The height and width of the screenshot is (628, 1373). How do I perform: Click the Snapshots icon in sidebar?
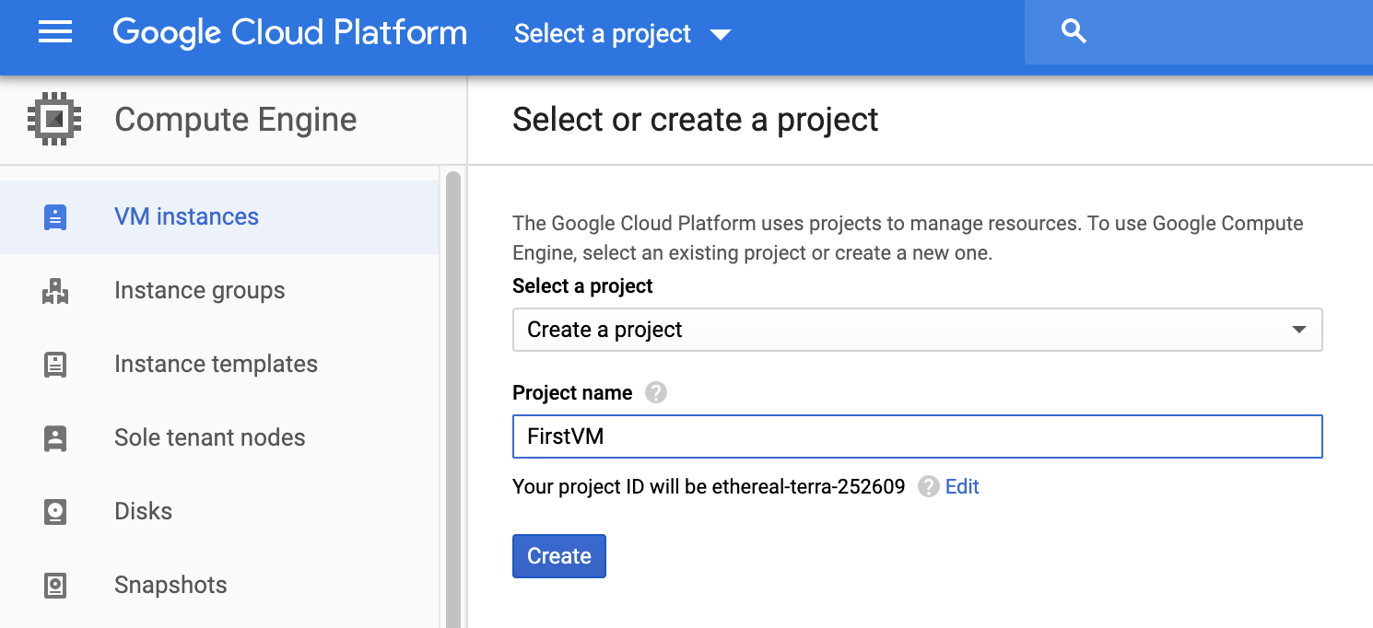55,586
